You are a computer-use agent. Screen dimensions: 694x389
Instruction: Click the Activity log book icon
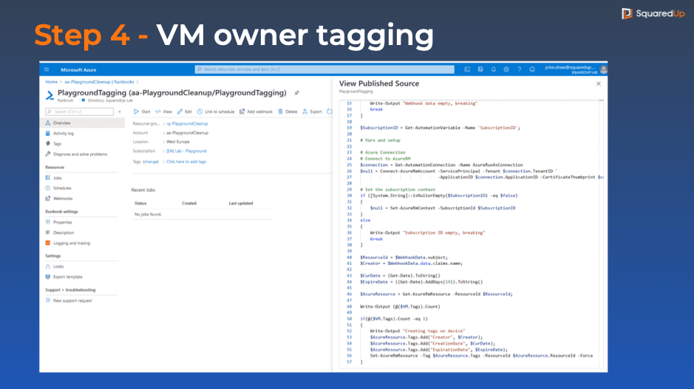[48, 134]
